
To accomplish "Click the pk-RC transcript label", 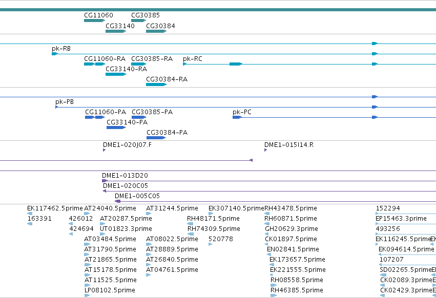I will 193,59.
